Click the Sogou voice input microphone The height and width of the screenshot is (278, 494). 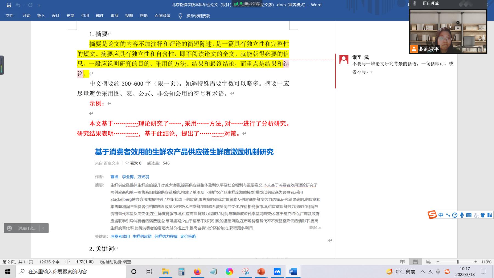pos(462,215)
